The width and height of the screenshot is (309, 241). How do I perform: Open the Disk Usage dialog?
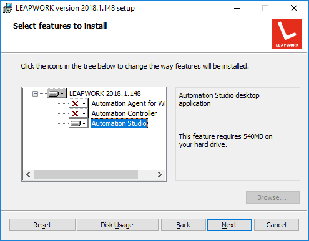[117, 225]
